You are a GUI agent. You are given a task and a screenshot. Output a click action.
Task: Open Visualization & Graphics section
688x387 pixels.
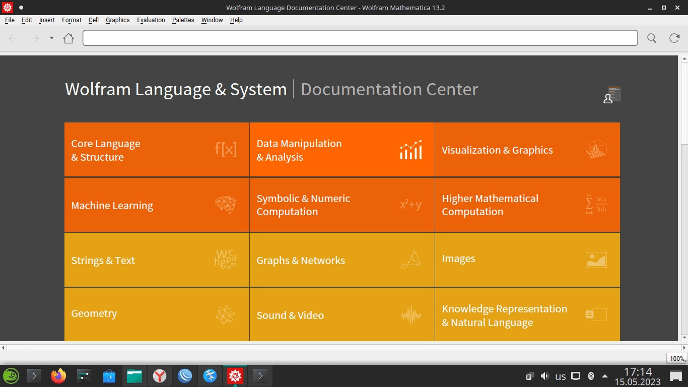(527, 150)
